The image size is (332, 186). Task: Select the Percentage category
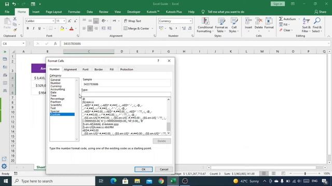(x=58, y=99)
